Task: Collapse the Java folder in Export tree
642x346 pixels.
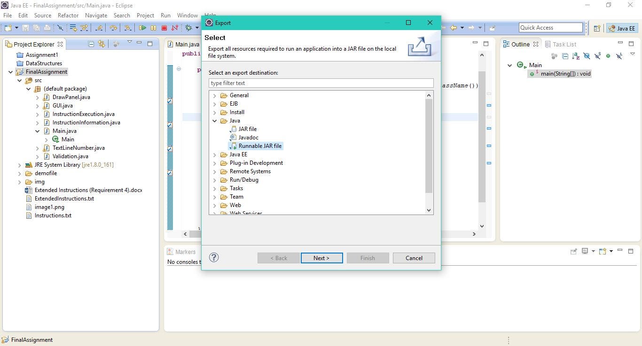Action: (215, 121)
